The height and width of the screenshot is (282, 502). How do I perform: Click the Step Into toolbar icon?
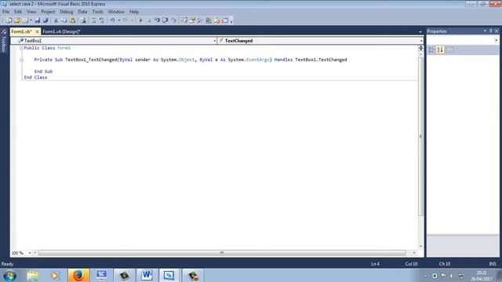157,20
